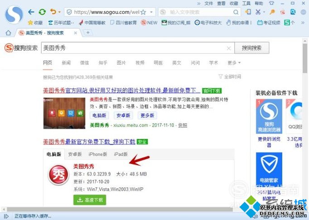
Task: Open the 中国高等教 bookmark
Action: pos(92,23)
